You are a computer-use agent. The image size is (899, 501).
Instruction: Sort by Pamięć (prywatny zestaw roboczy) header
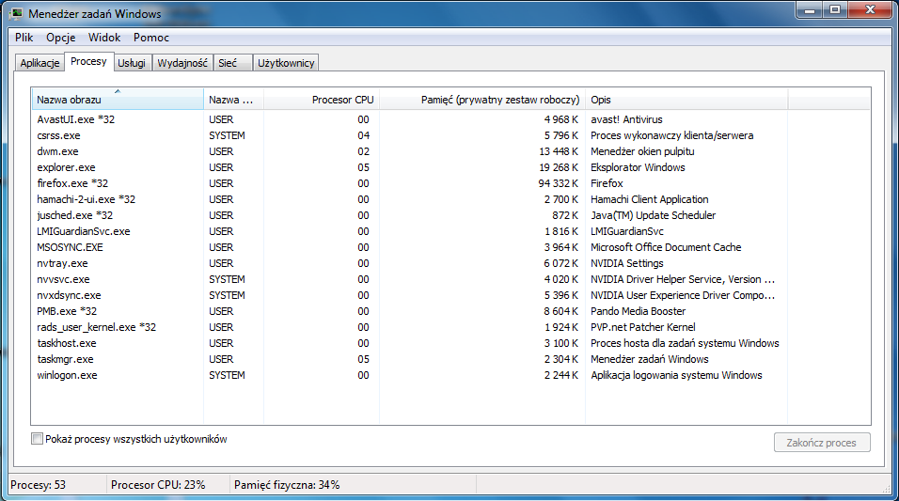click(482, 100)
